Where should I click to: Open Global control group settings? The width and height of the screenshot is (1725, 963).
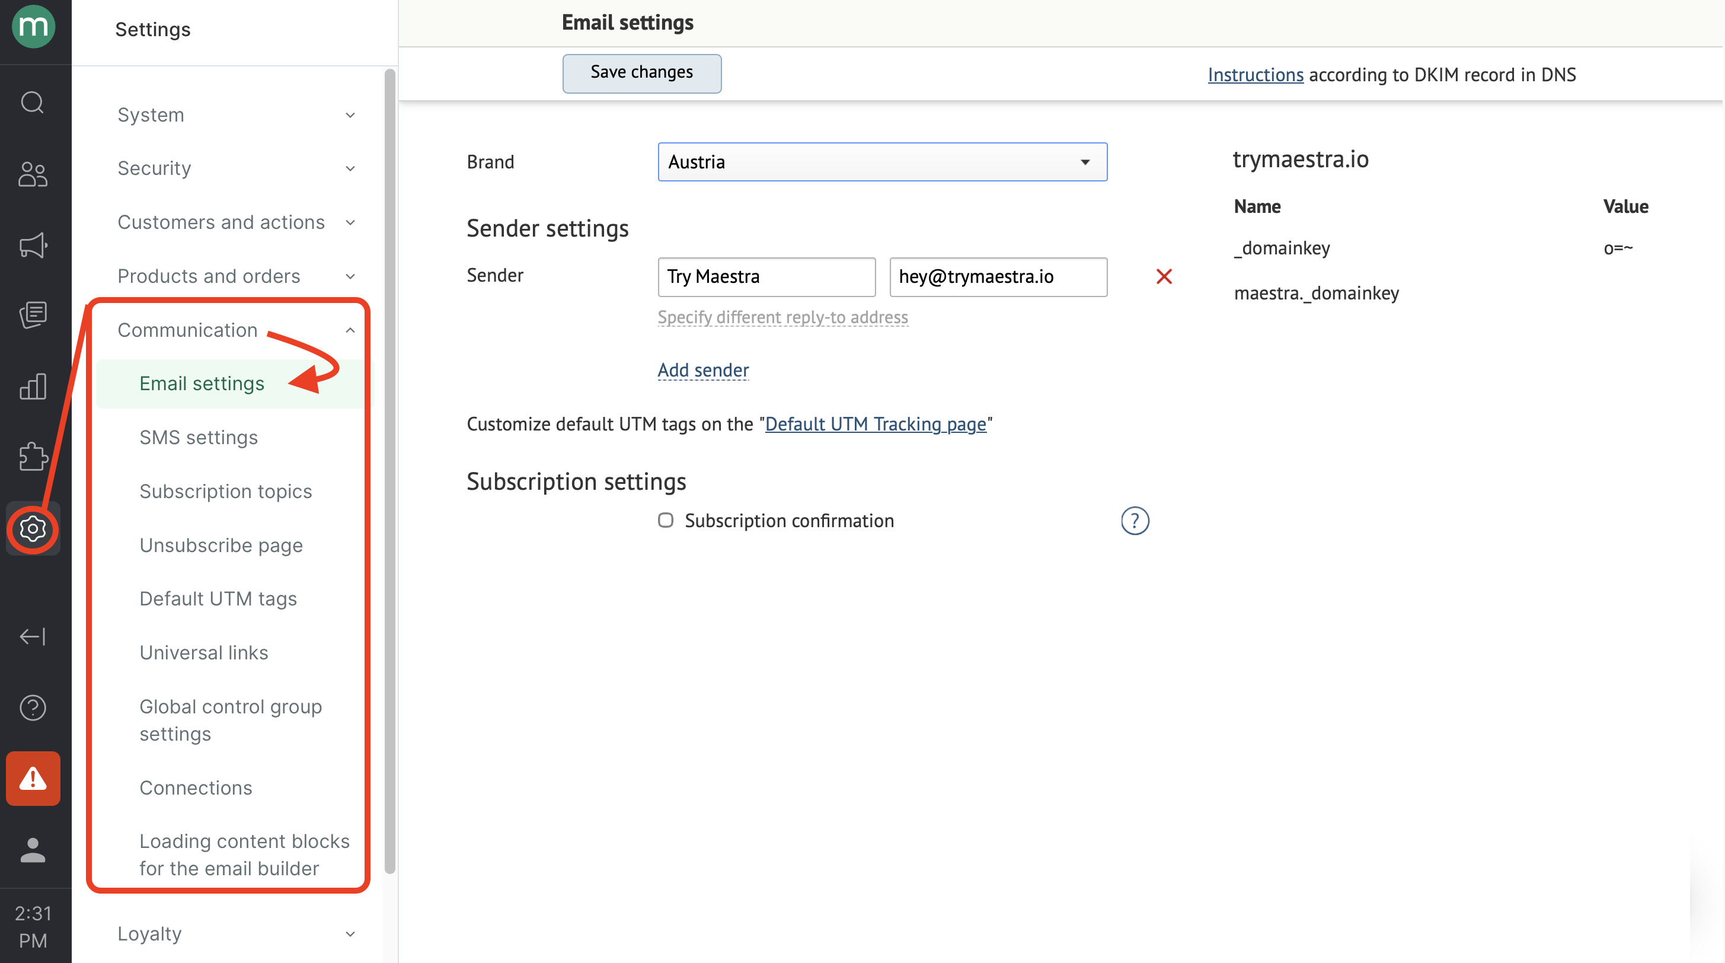(231, 720)
